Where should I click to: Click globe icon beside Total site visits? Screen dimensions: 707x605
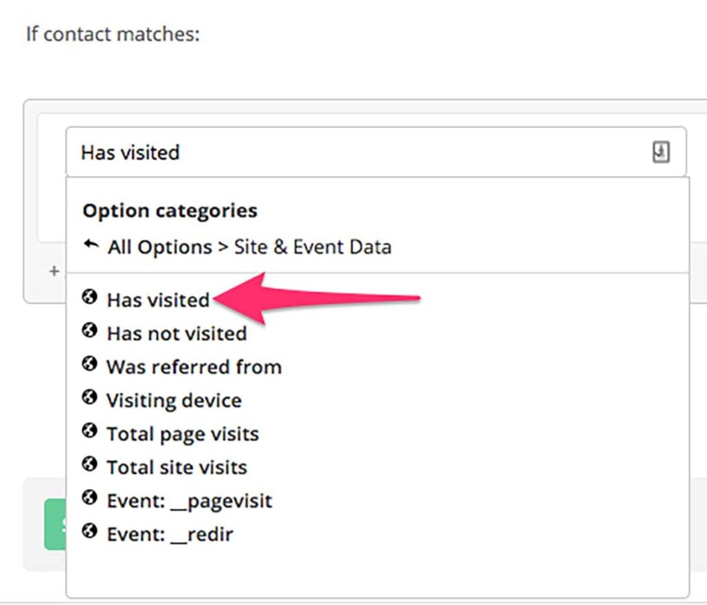tap(89, 464)
